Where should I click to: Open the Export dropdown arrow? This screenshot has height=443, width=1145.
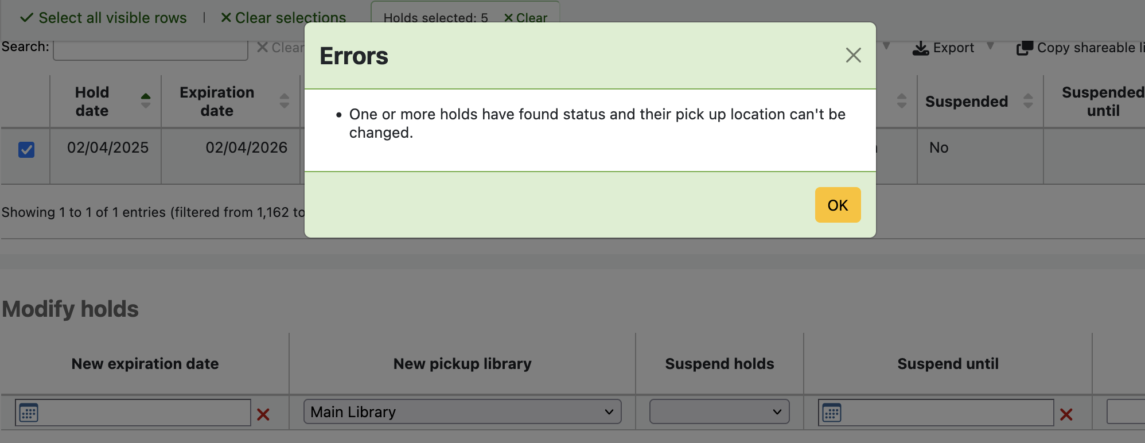(990, 46)
